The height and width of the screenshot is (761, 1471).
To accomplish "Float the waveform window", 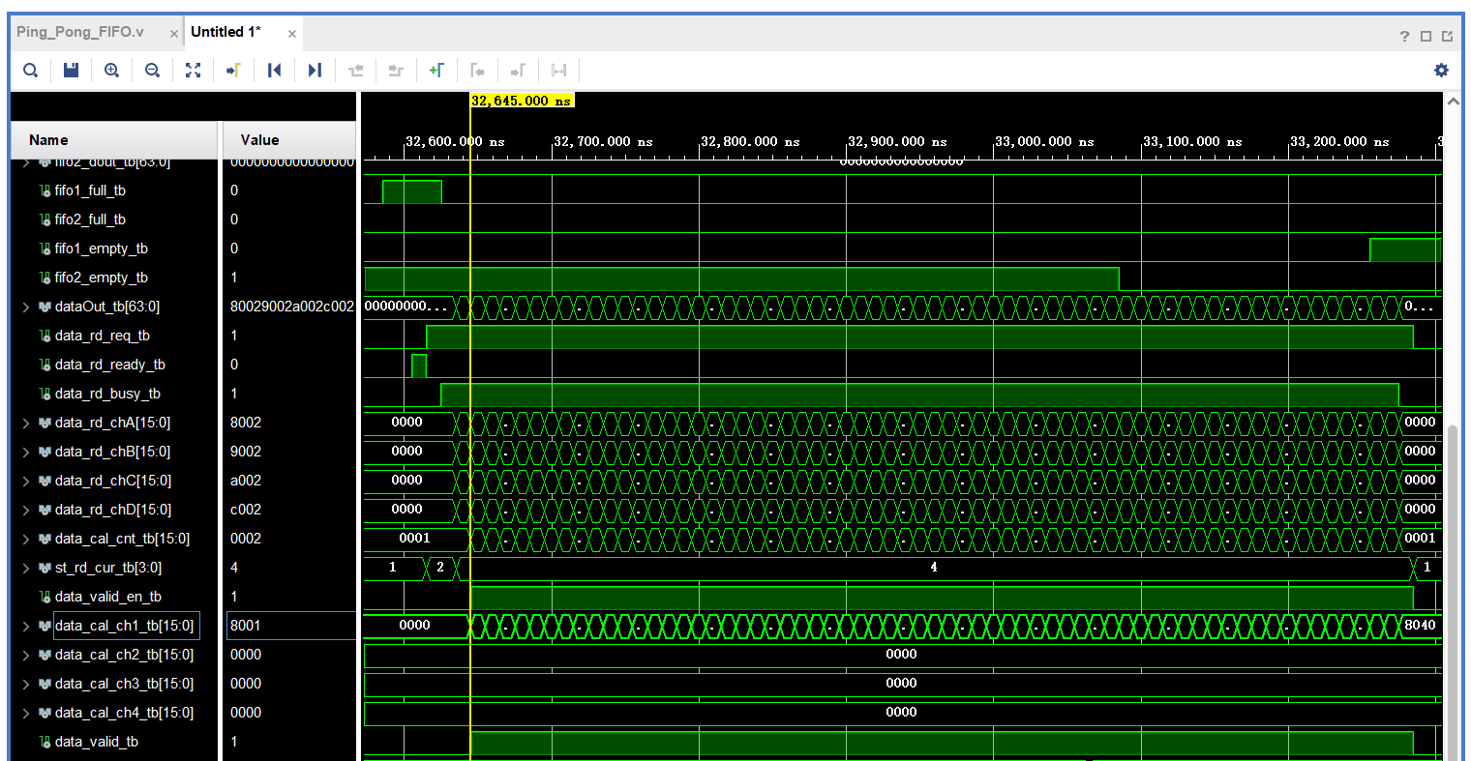I will pos(1447,37).
